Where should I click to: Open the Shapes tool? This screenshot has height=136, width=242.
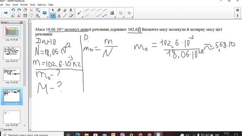click(x=59, y=10)
